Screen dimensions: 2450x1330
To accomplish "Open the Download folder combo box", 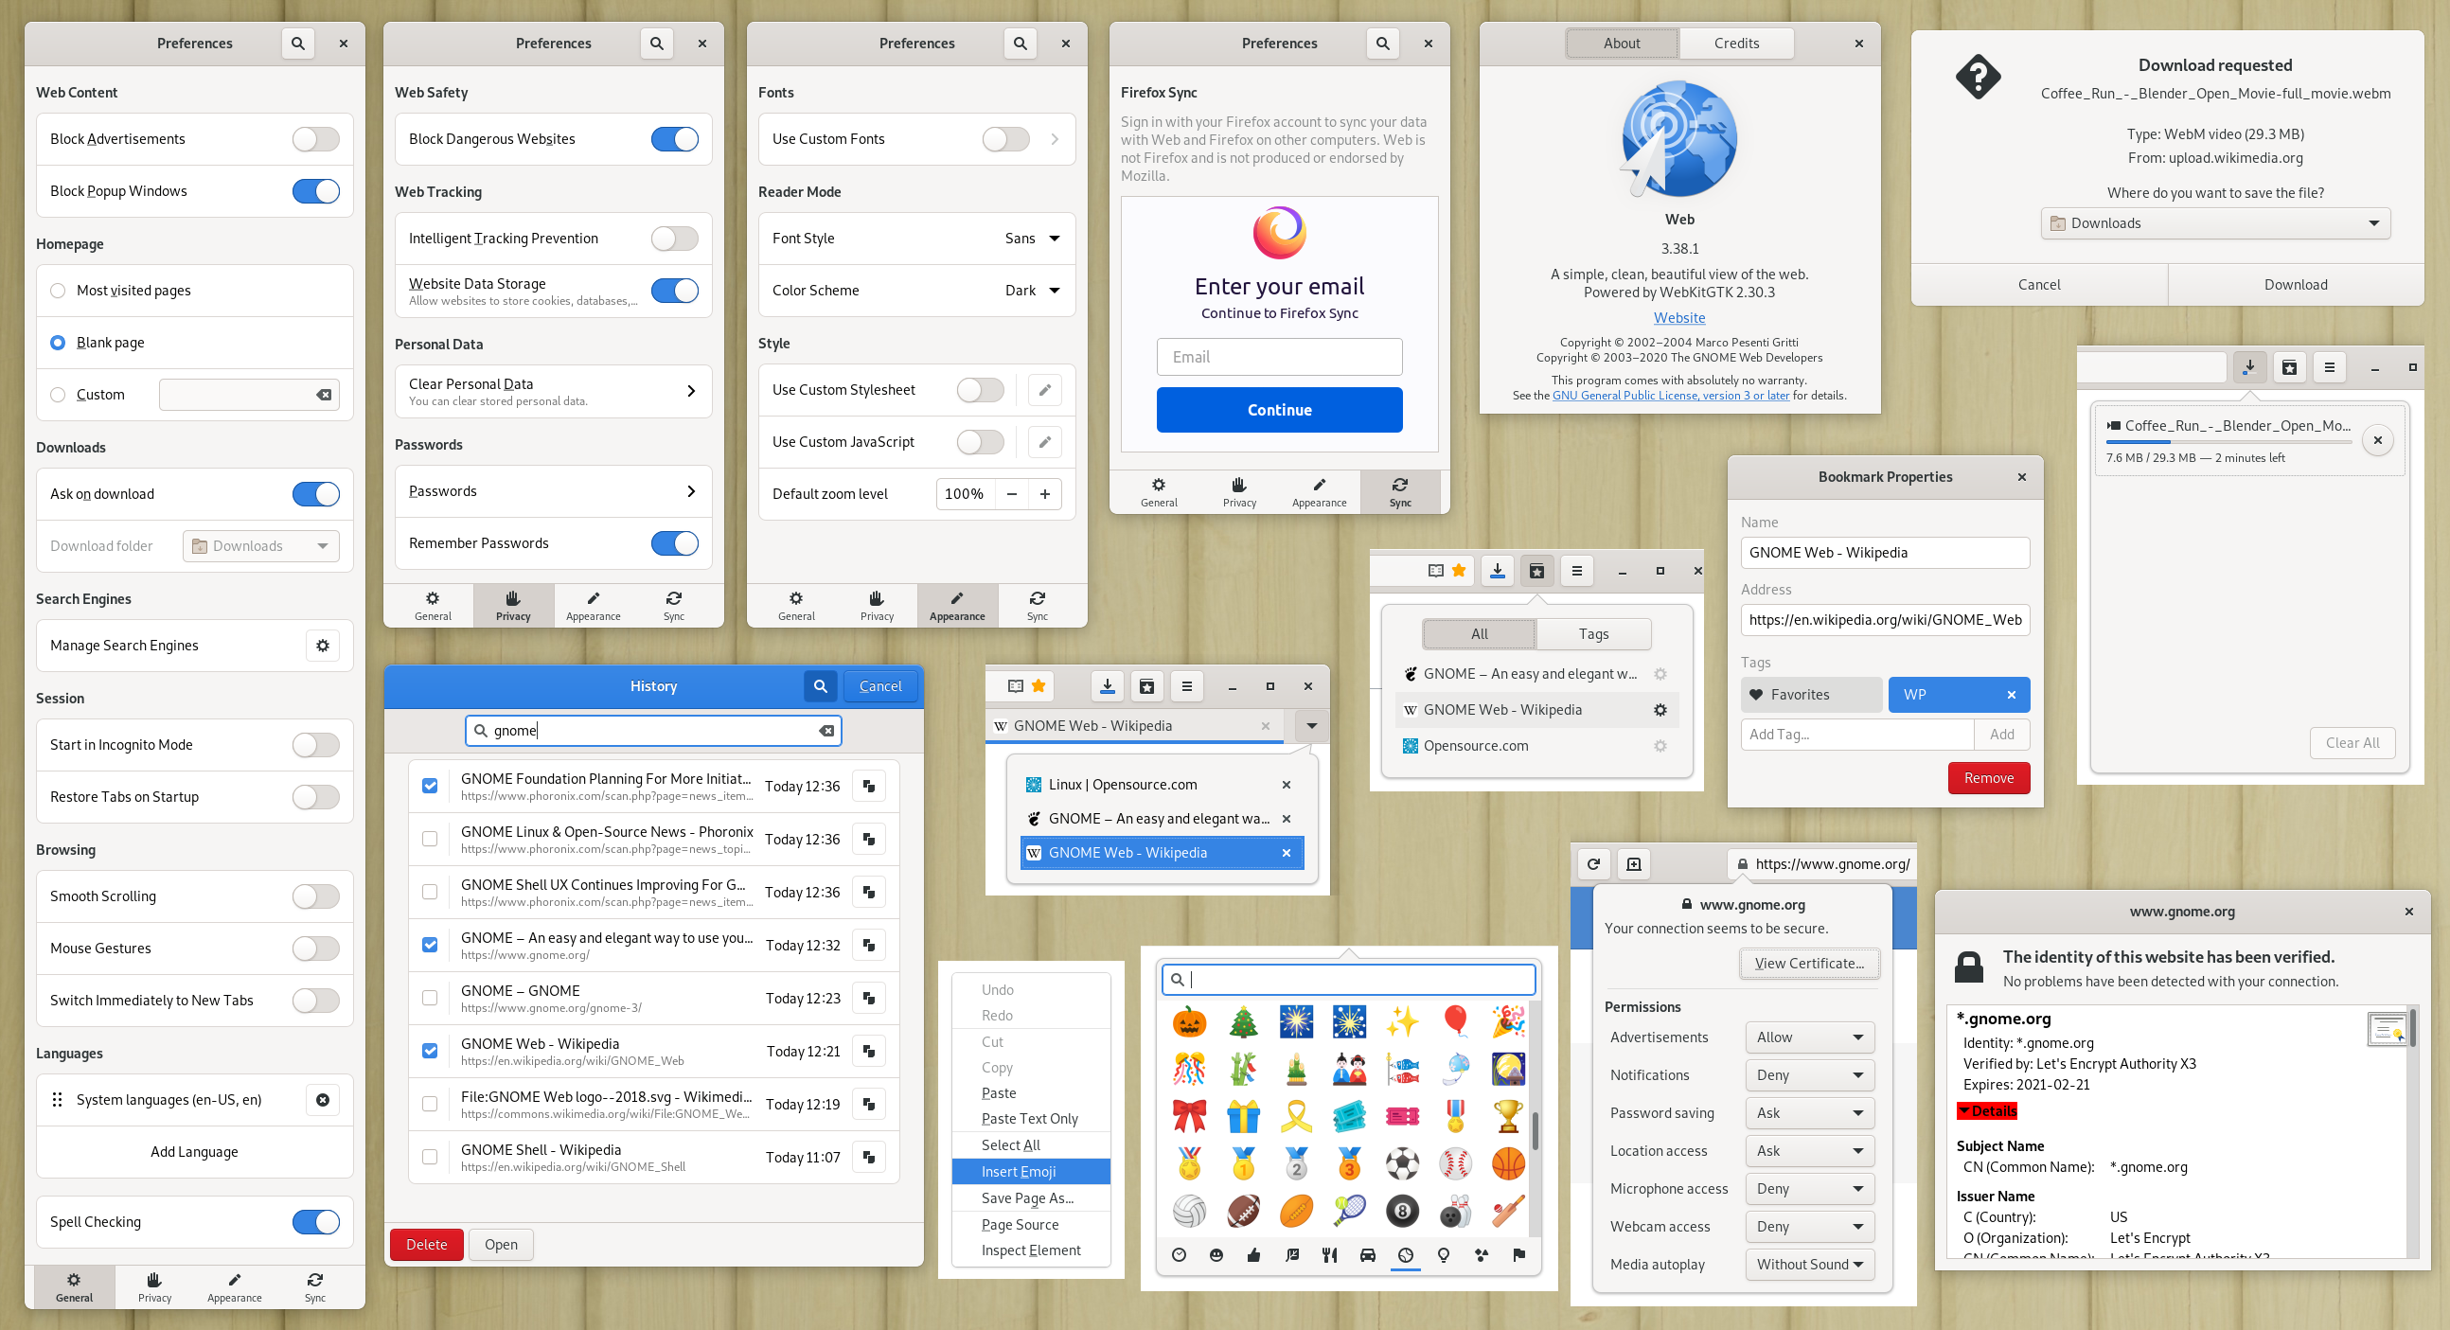I will (x=260, y=546).
